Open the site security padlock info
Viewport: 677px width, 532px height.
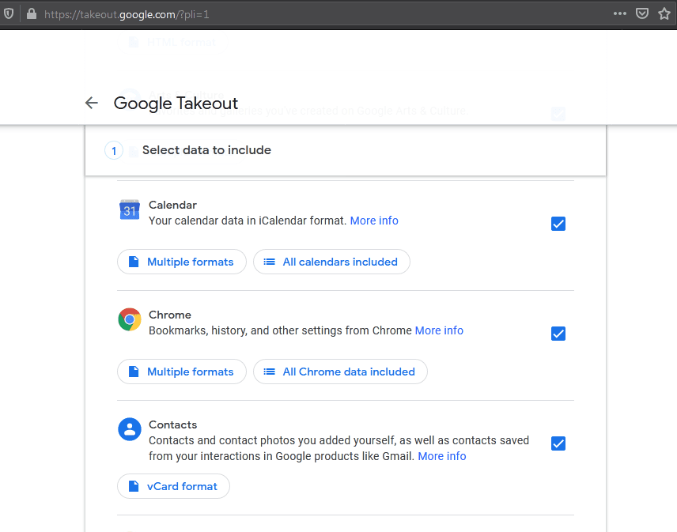pyautogui.click(x=32, y=14)
